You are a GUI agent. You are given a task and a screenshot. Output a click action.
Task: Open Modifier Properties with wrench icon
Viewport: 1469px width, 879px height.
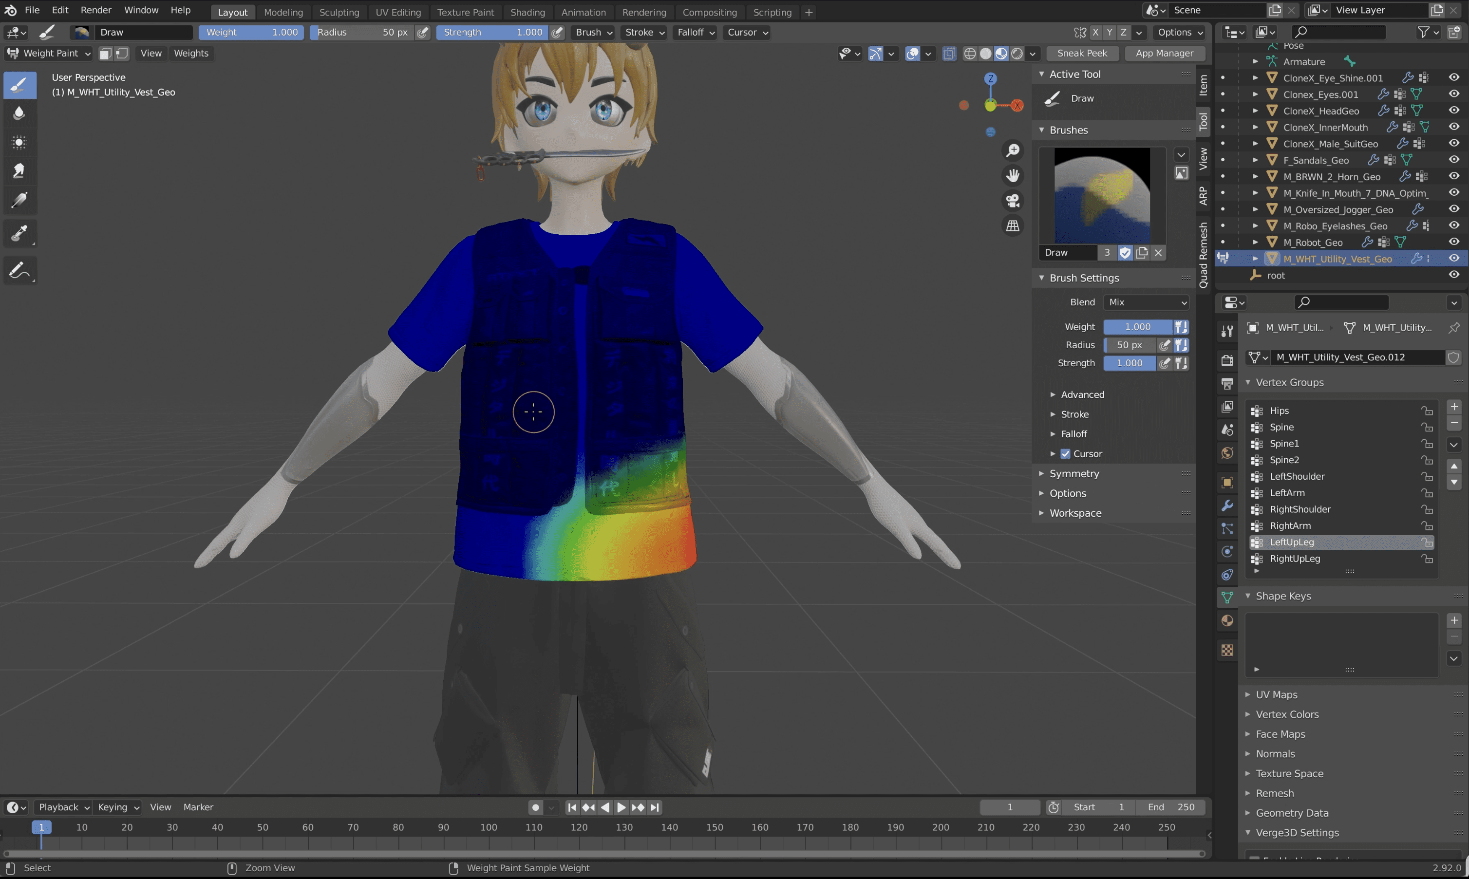coord(1227,505)
